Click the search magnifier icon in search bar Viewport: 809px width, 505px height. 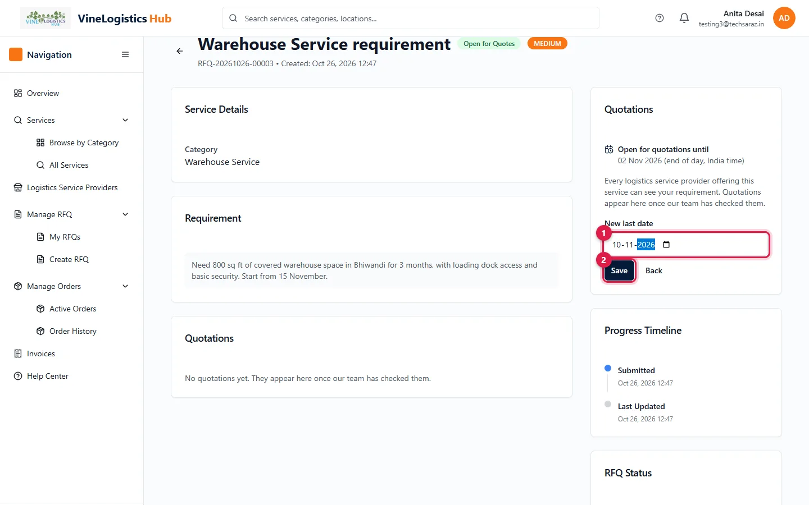(x=233, y=18)
